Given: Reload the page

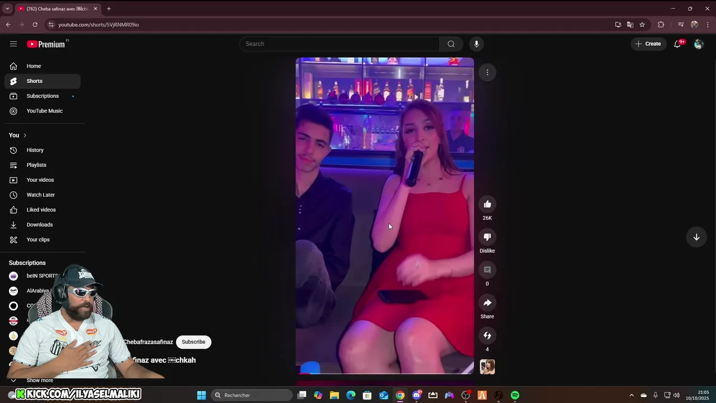Looking at the screenshot, I should pos(35,25).
